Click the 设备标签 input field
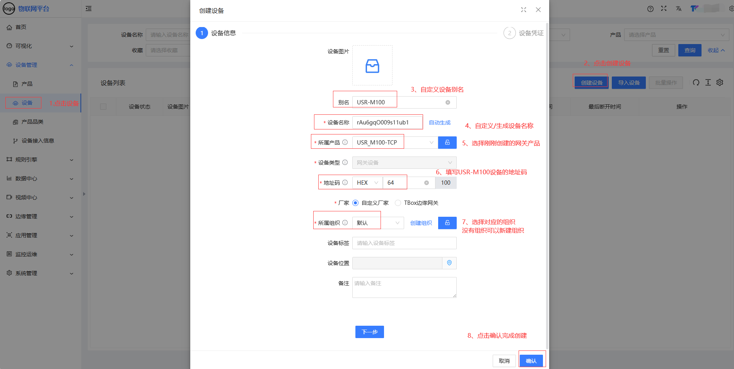734x369 pixels. (x=404, y=243)
